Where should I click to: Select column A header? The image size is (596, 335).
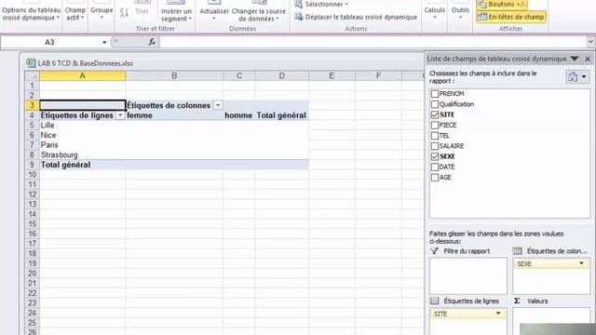83,75
